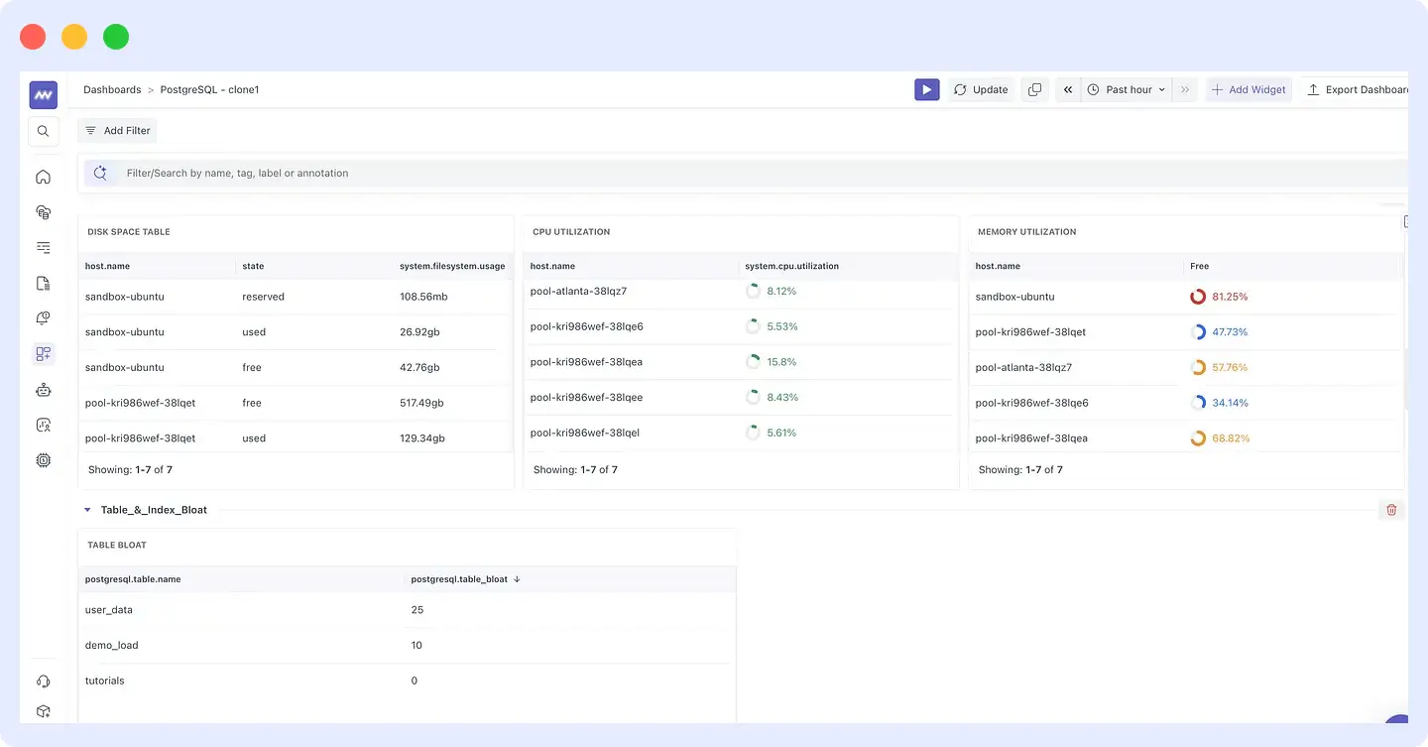Collapse the Table_&_Index_Bloat section

coord(87,510)
